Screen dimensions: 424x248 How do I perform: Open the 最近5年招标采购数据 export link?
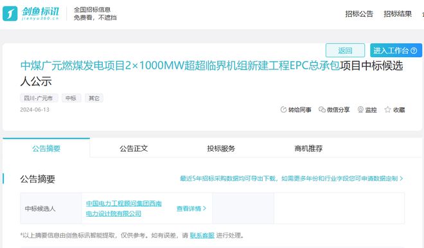click(292, 179)
